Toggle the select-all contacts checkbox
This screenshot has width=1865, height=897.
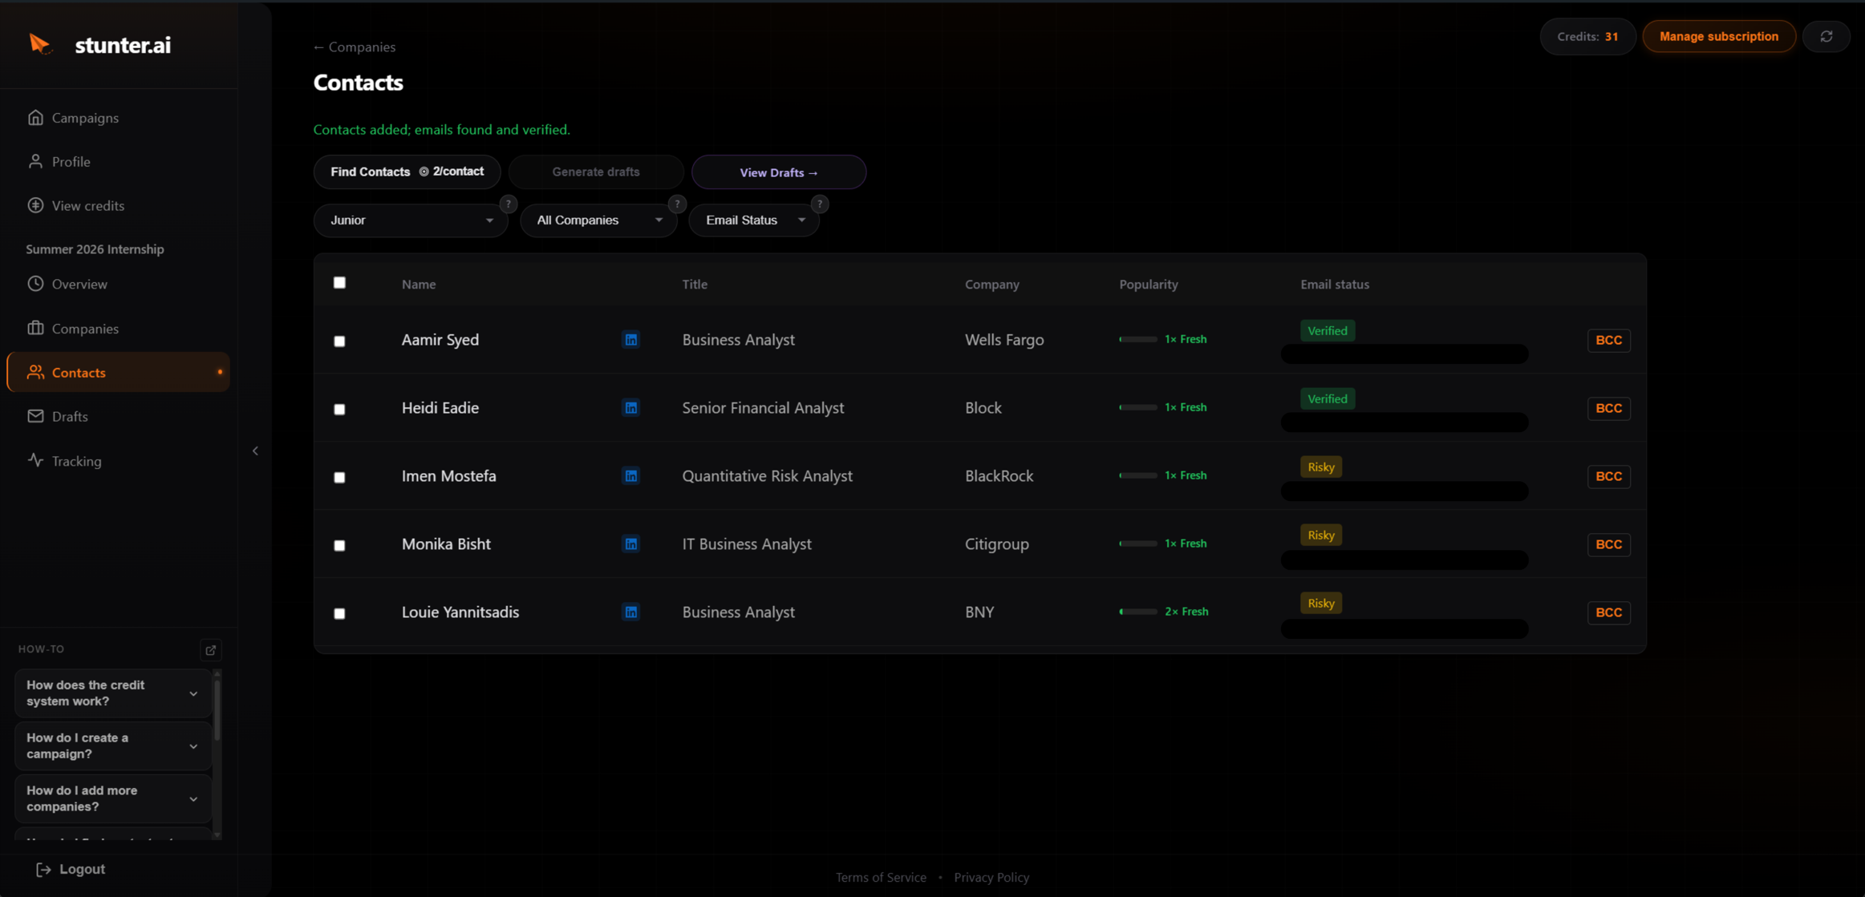click(x=339, y=283)
